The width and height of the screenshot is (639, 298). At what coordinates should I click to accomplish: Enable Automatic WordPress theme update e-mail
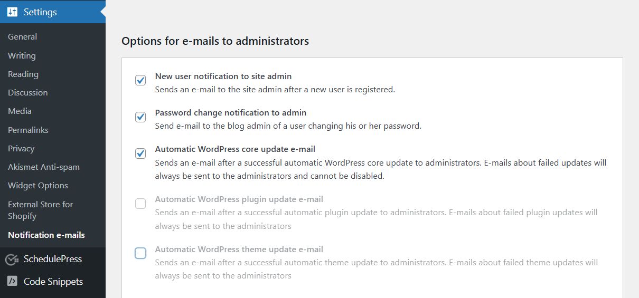pyautogui.click(x=140, y=253)
